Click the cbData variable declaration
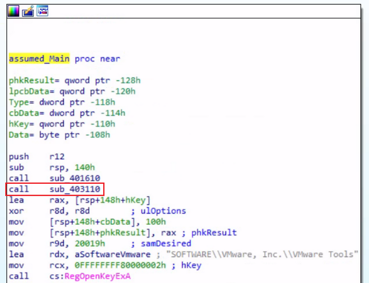Viewport: 369px width, 283px height. point(67,113)
